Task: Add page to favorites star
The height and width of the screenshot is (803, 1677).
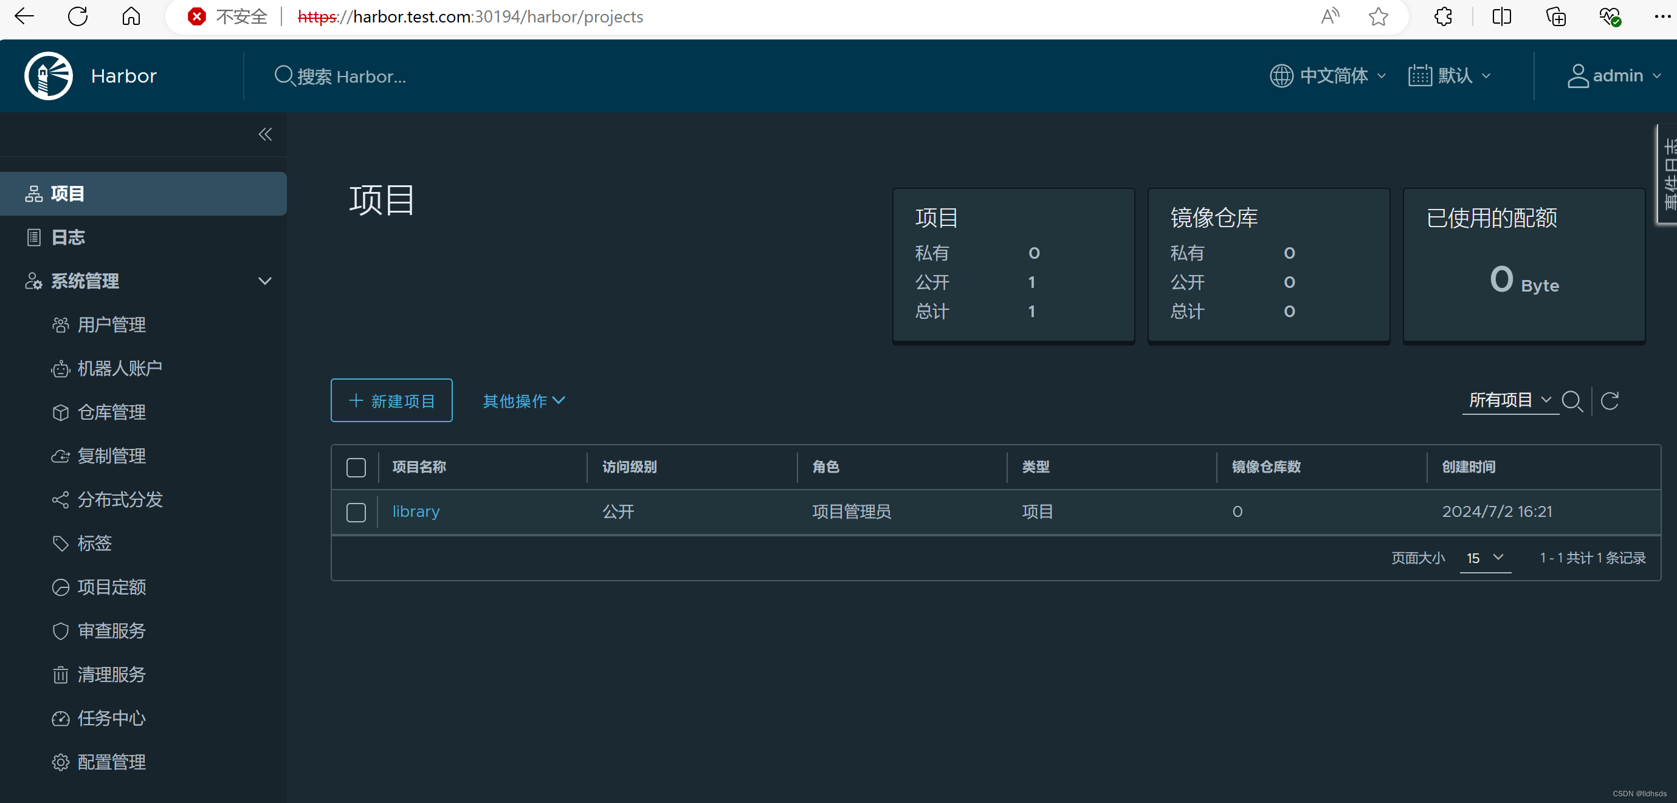Action: [x=1378, y=16]
